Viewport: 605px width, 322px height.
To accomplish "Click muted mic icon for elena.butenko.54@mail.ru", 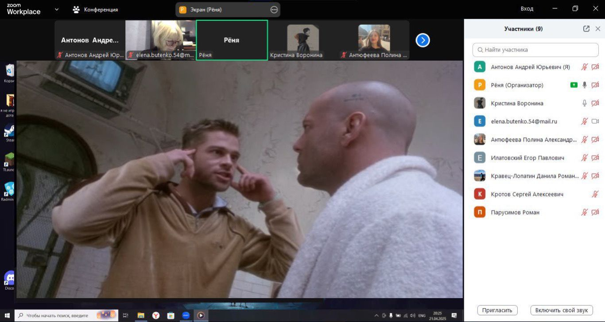I will tap(585, 121).
